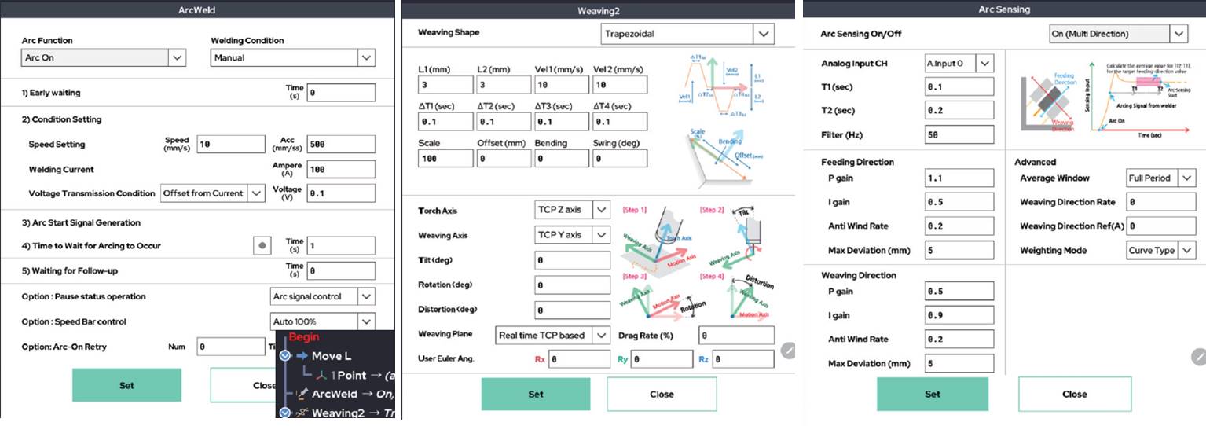Click the ΔT1(sec) field
The image size is (1206, 426).
tap(445, 122)
